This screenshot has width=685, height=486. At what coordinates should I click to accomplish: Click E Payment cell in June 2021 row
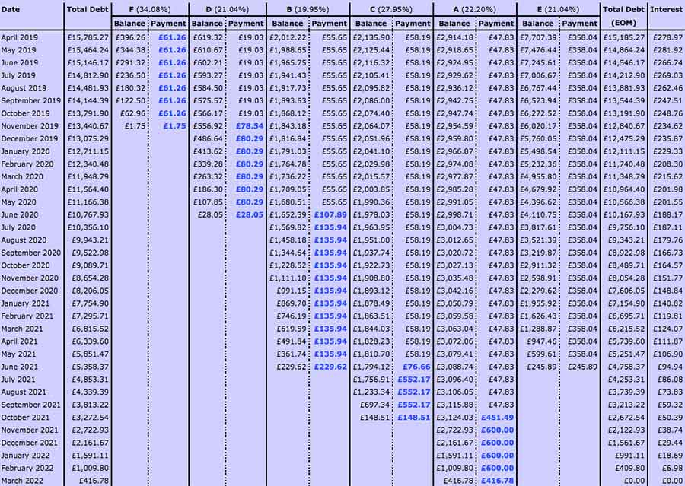click(x=582, y=367)
